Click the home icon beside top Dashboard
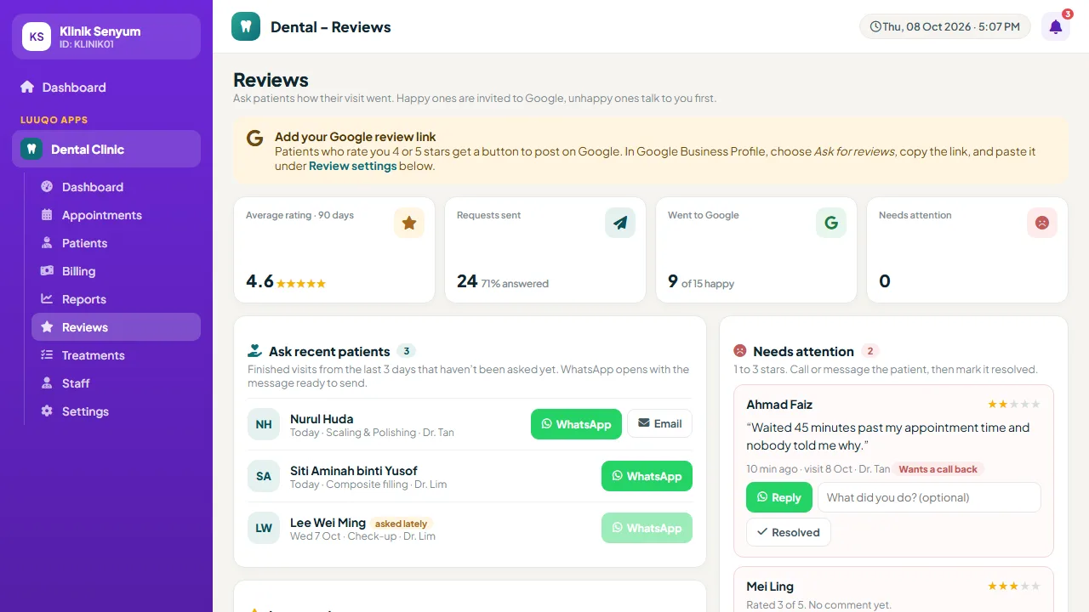Screen dimensions: 1089x612 coord(27,87)
